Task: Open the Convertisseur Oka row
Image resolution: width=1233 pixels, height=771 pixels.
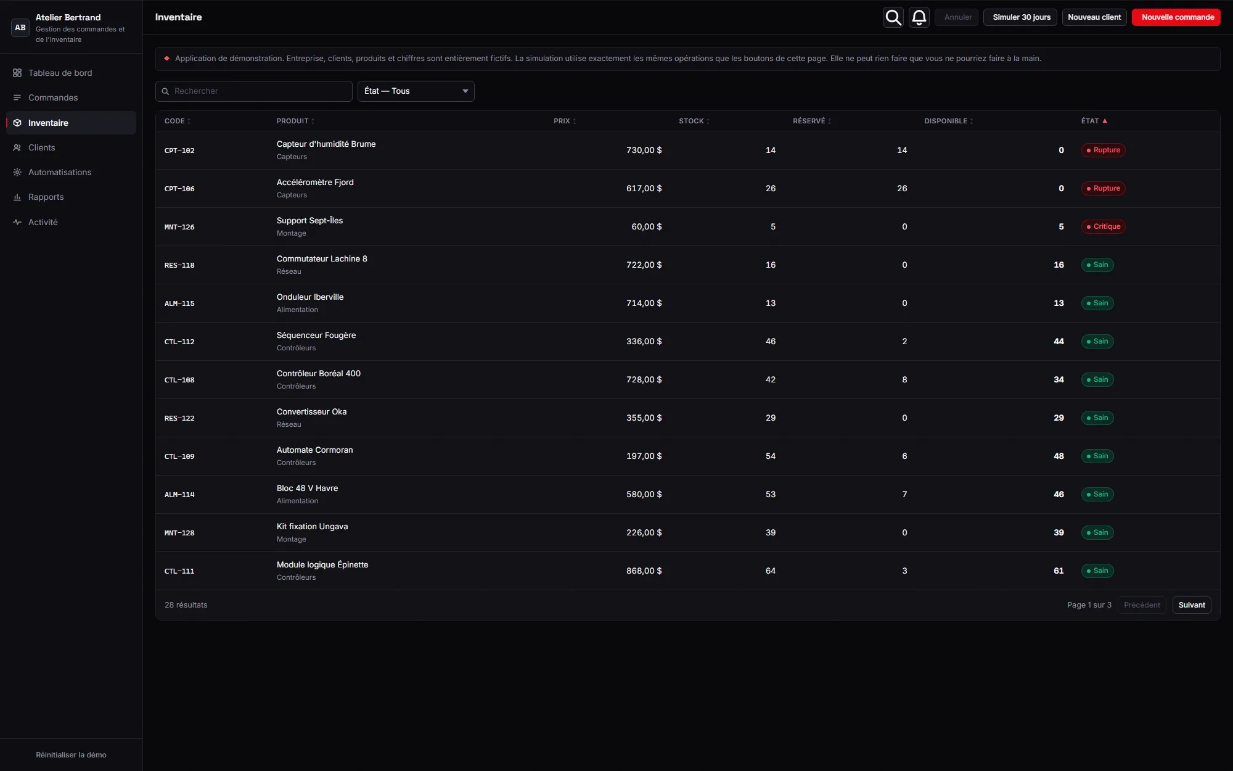Action: coord(687,418)
